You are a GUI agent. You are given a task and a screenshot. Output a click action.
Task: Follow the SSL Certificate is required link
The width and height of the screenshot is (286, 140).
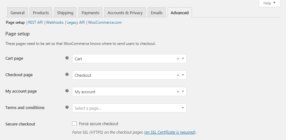(x=170, y=132)
